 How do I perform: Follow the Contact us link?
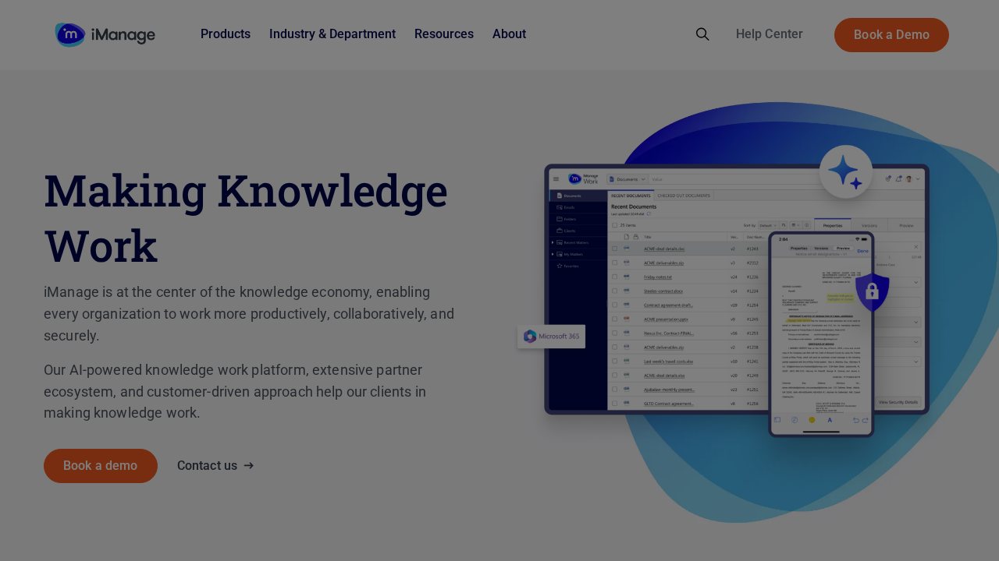point(207,464)
